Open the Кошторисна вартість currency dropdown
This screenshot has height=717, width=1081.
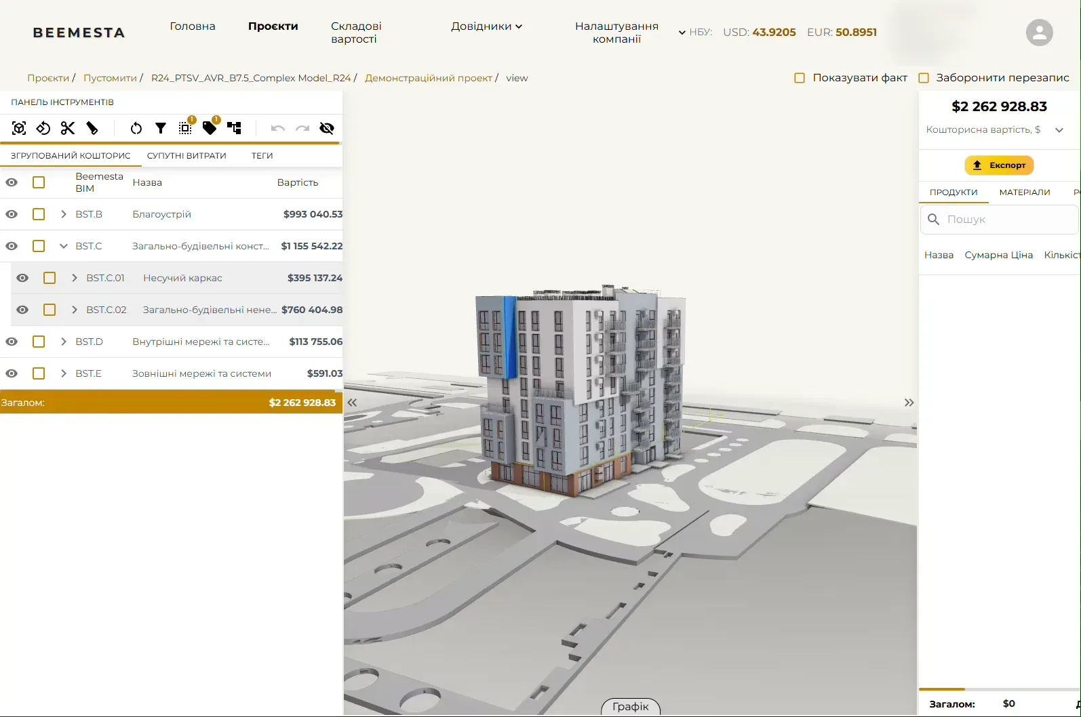[x=1059, y=130]
